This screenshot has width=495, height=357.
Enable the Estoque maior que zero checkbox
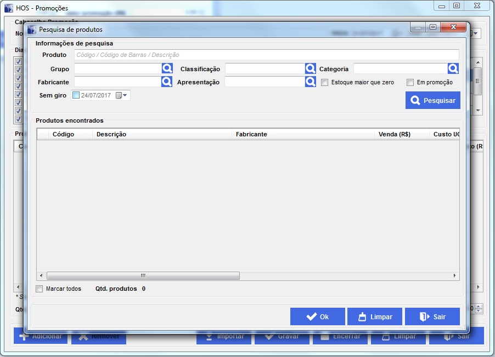[325, 83]
